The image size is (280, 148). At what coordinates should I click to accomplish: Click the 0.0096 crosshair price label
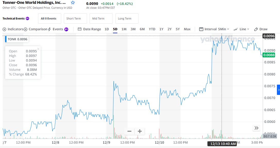[x=269, y=36]
